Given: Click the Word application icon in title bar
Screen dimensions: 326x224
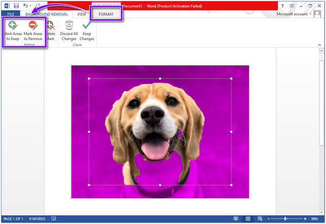Looking at the screenshot, I should 7,6.
